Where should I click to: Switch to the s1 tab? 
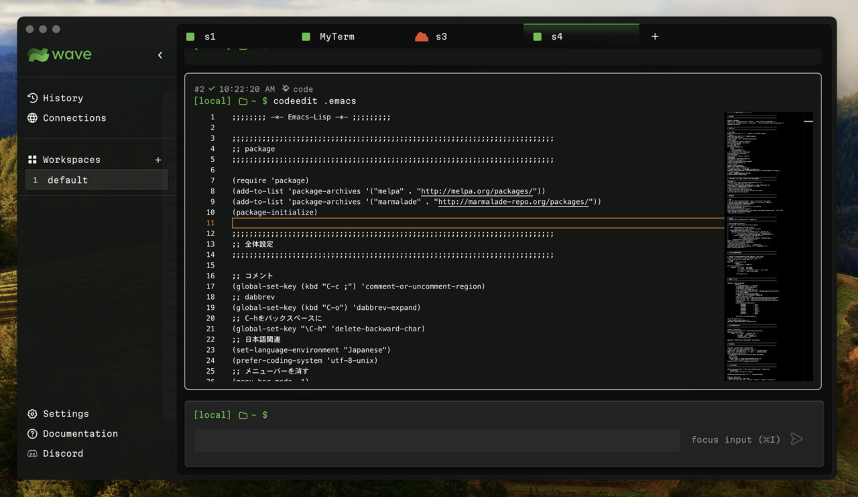click(x=210, y=37)
